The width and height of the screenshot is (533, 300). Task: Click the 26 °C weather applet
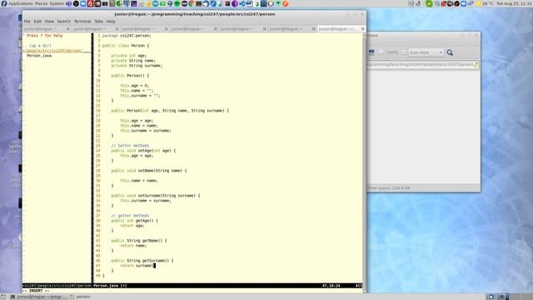(x=486, y=3)
